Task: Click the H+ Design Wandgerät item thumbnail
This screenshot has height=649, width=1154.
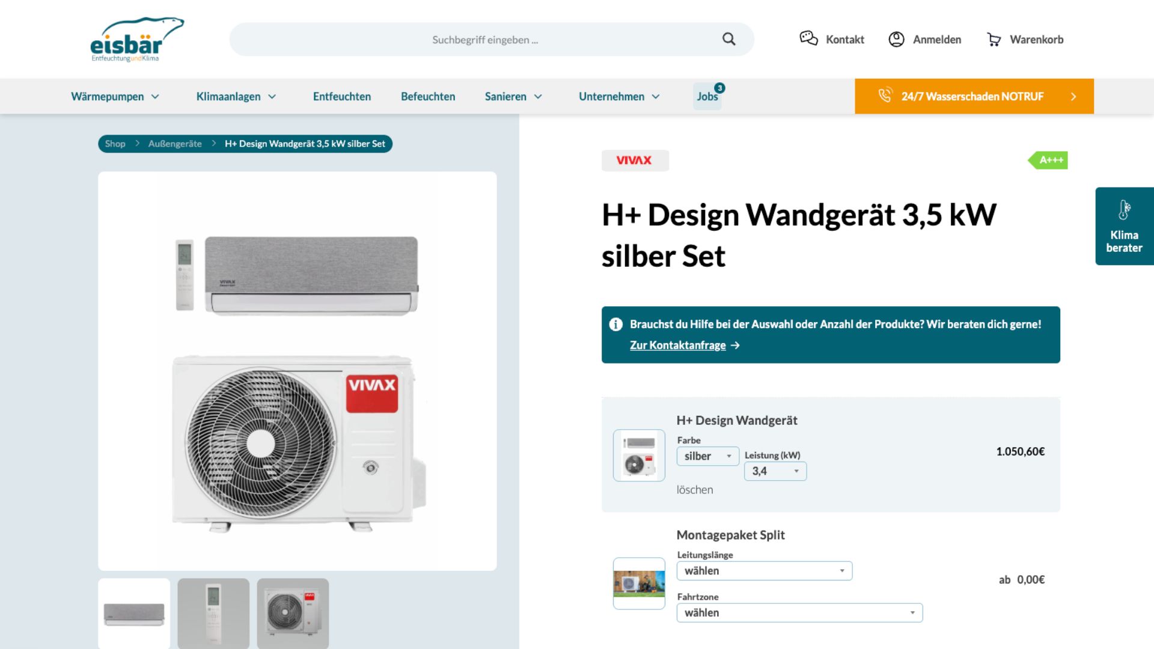Action: pyautogui.click(x=639, y=456)
